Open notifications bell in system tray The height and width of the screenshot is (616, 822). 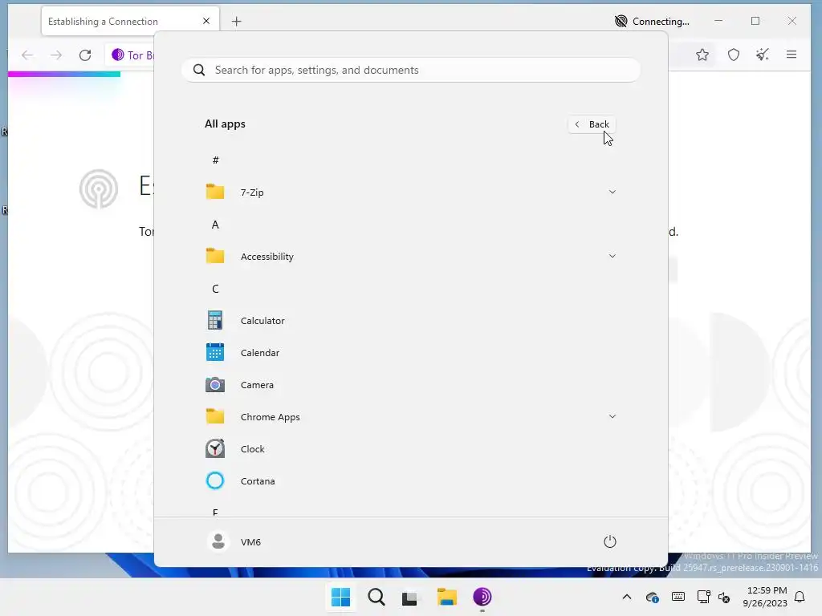[800, 597]
